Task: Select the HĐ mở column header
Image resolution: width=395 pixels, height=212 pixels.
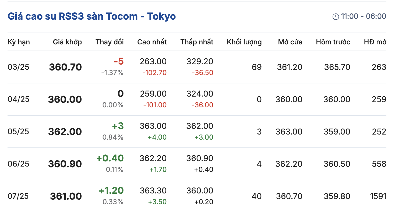Action: click(x=375, y=42)
